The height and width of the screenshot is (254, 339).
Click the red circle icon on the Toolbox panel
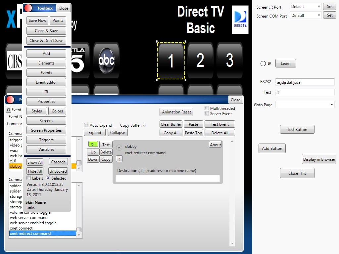click(28, 8)
